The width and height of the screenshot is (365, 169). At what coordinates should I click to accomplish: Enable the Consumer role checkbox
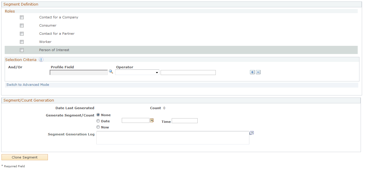(x=22, y=25)
